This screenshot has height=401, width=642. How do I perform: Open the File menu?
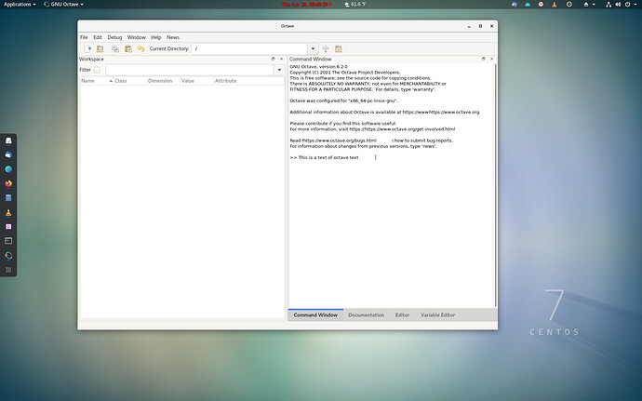pyautogui.click(x=84, y=37)
